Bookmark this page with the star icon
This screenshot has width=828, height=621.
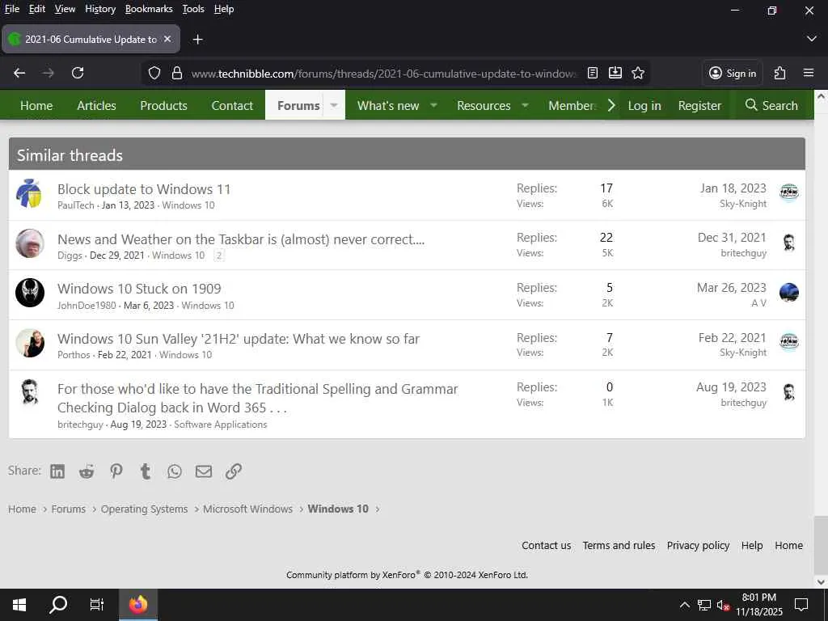pos(638,73)
